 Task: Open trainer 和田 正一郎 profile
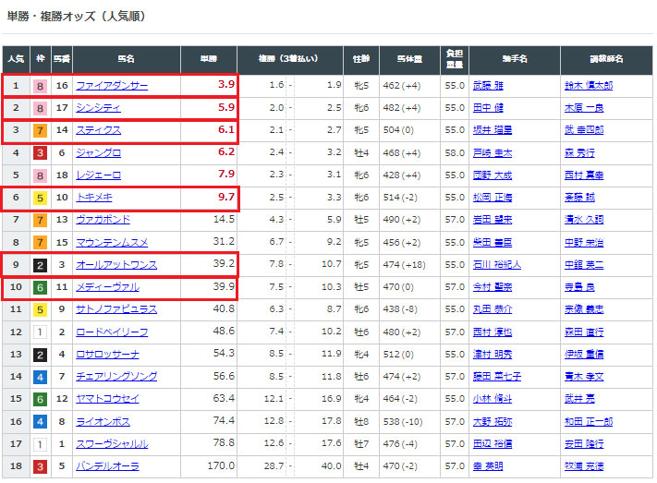click(588, 421)
